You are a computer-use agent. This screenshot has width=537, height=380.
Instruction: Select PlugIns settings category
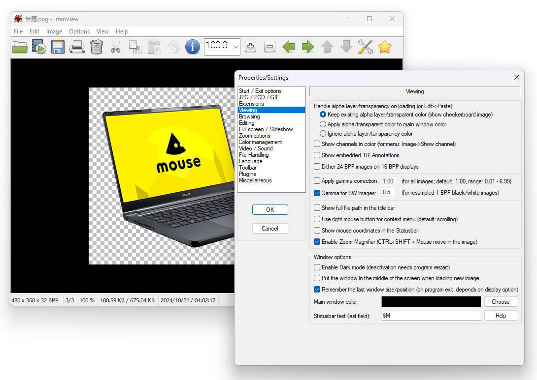(x=247, y=175)
